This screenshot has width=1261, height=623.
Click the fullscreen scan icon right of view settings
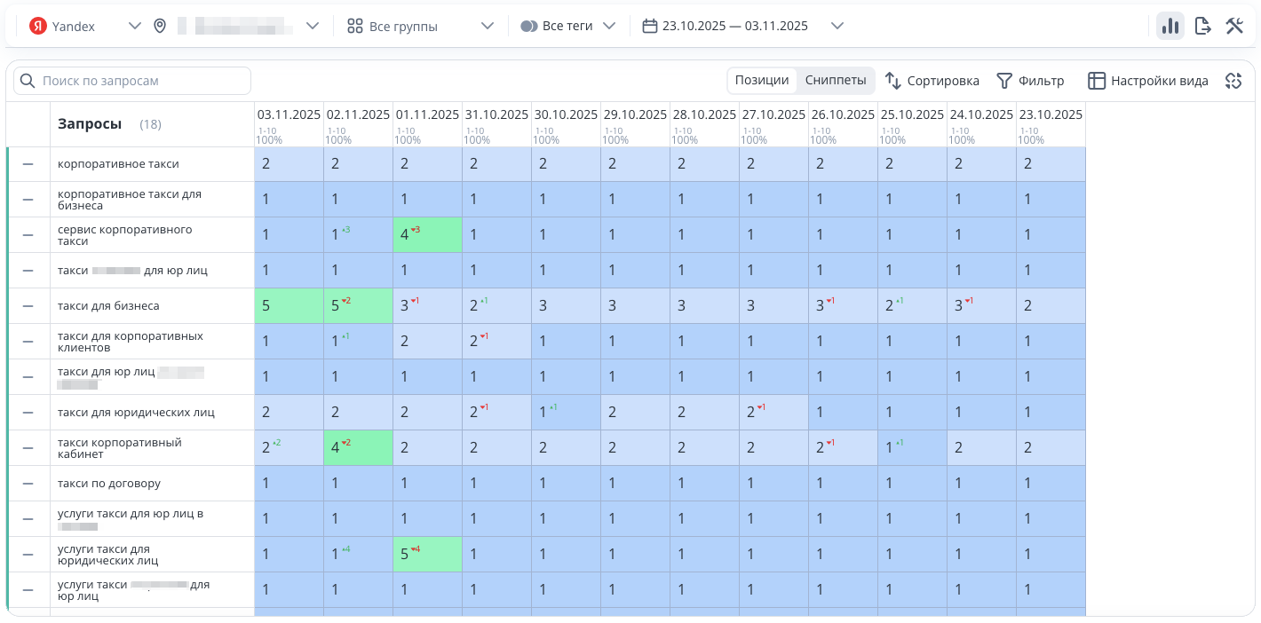click(x=1233, y=81)
